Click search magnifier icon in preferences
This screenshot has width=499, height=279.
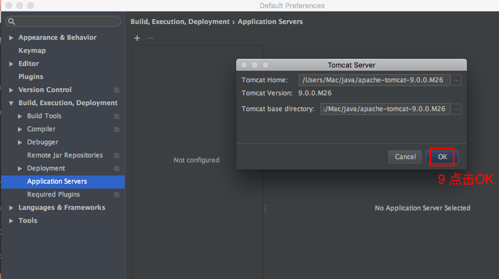[12, 21]
